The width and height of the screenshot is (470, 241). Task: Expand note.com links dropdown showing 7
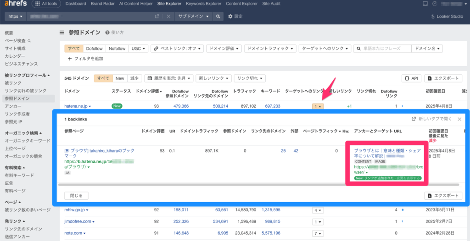318,233
